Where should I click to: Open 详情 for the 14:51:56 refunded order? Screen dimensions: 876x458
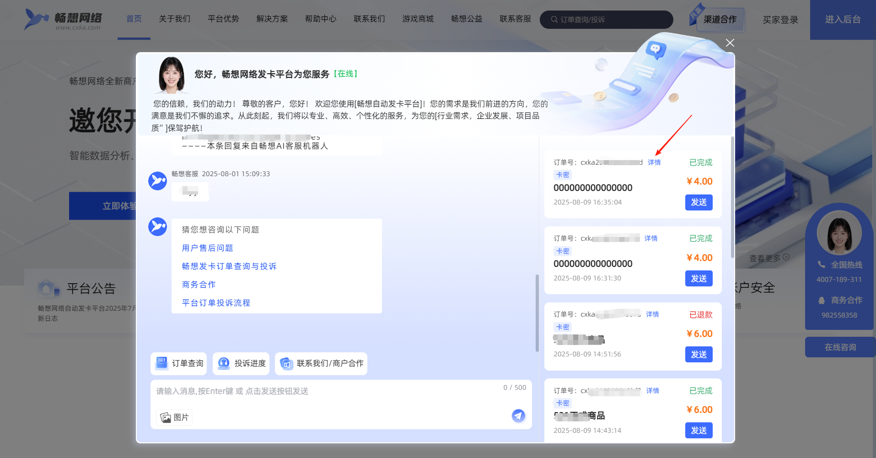pyautogui.click(x=652, y=314)
